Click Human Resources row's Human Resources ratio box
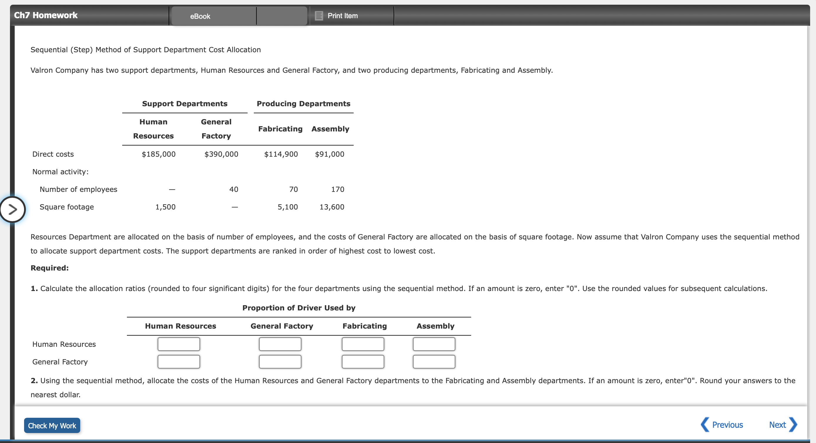Viewport: 816px width, 443px height. coord(178,344)
